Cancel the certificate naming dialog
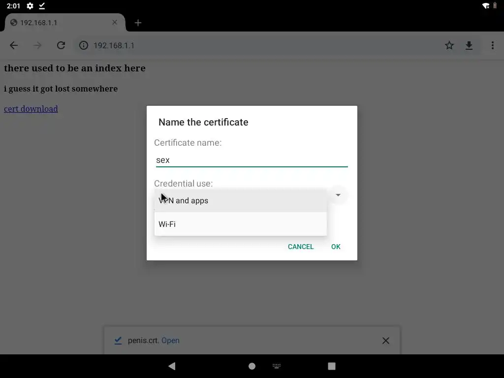 click(x=301, y=247)
